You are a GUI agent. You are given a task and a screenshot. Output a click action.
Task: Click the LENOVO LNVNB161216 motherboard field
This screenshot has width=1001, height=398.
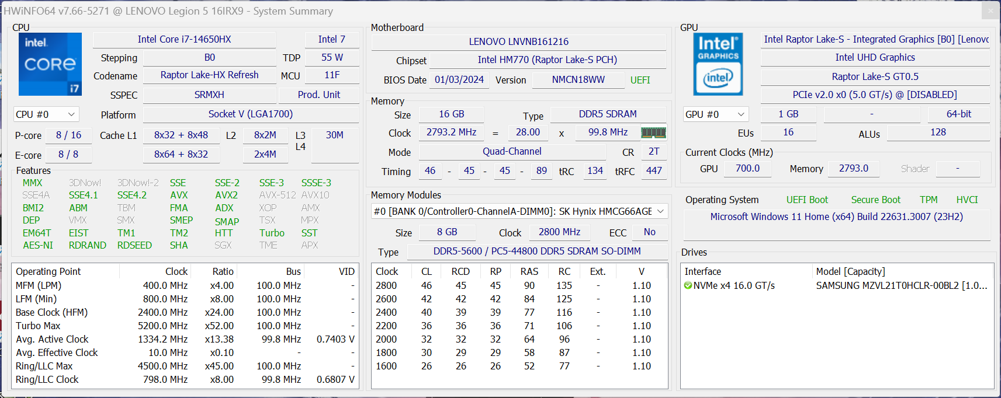pyautogui.click(x=519, y=42)
